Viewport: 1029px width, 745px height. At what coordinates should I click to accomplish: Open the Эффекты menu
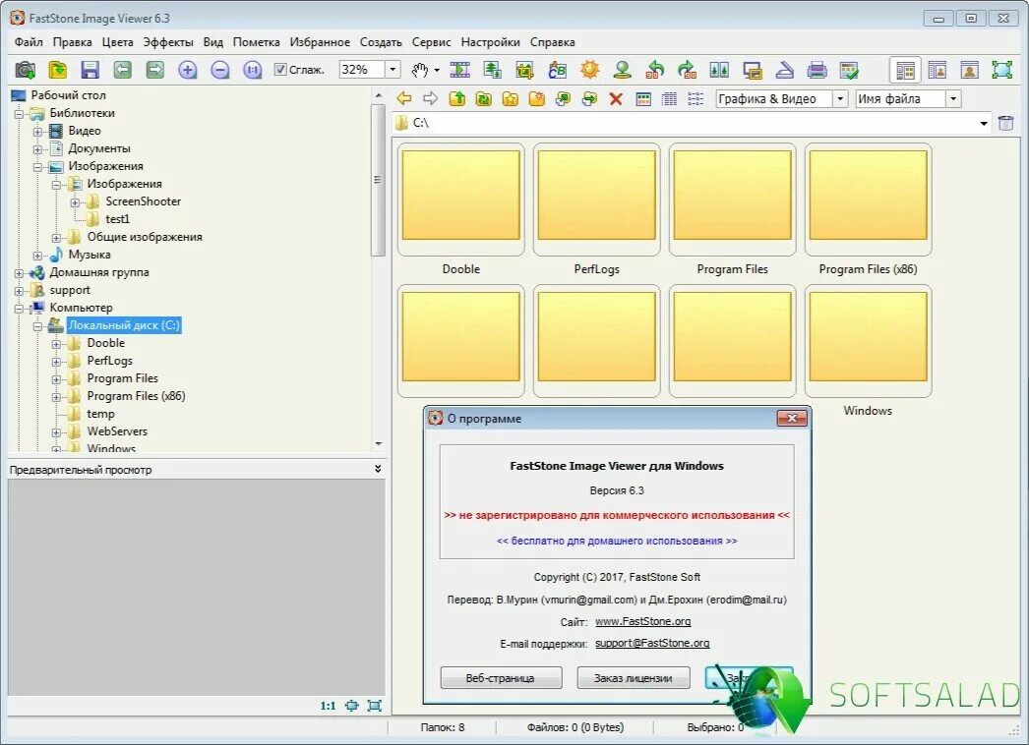pos(168,42)
